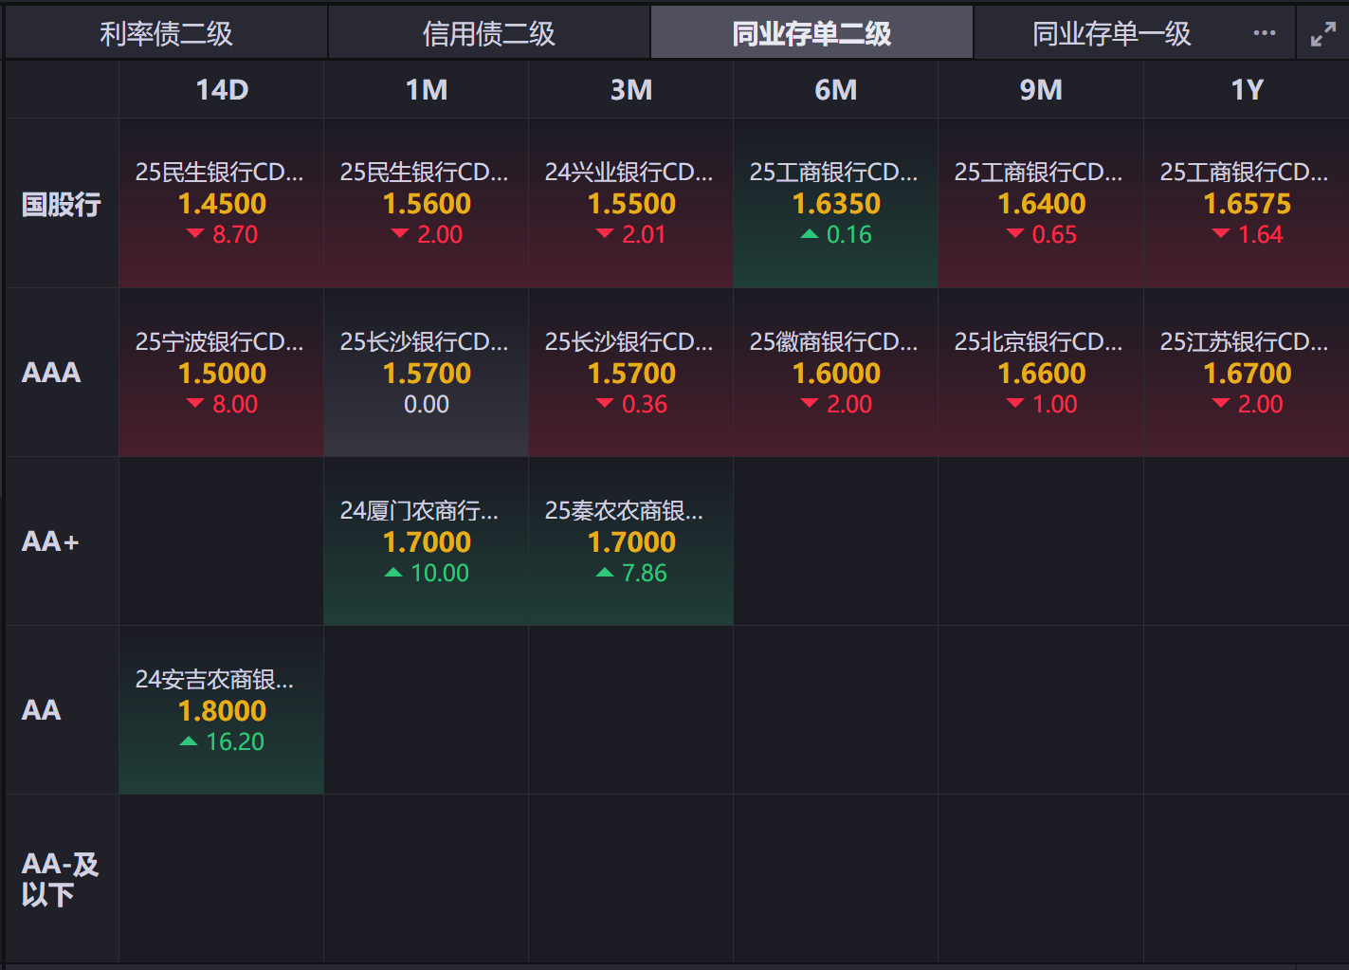The image size is (1349, 970).
Task: Open 25工商银行CD cell at 1.6575
Action: (x=1247, y=203)
